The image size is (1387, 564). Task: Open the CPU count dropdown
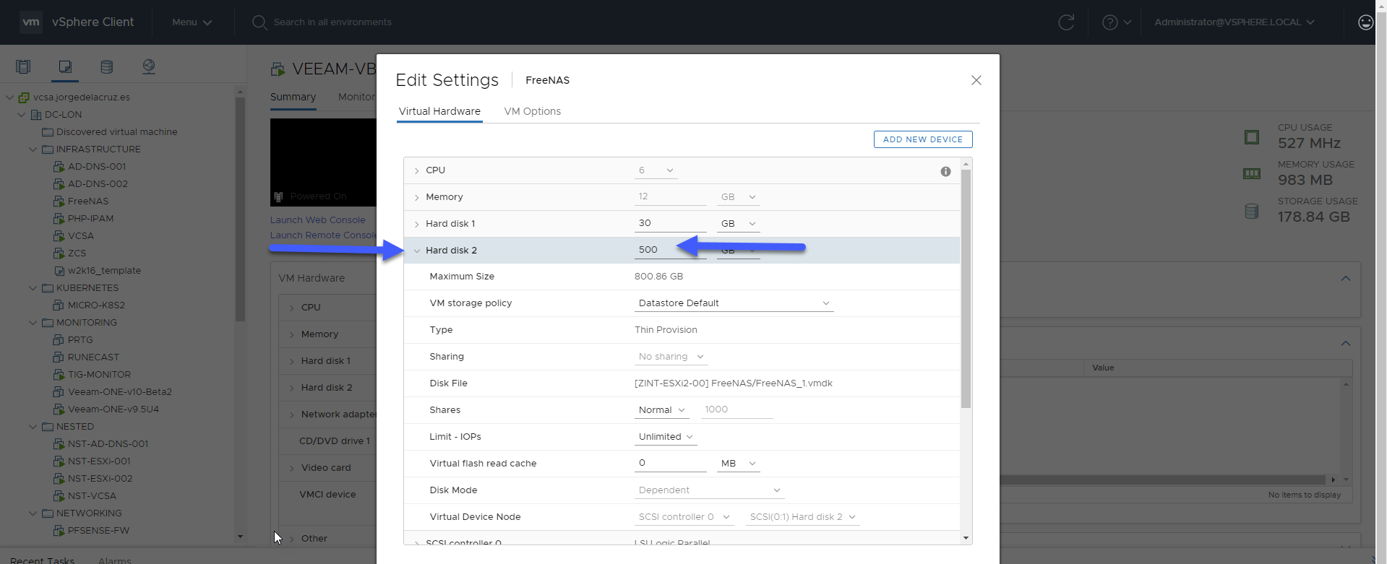click(656, 170)
